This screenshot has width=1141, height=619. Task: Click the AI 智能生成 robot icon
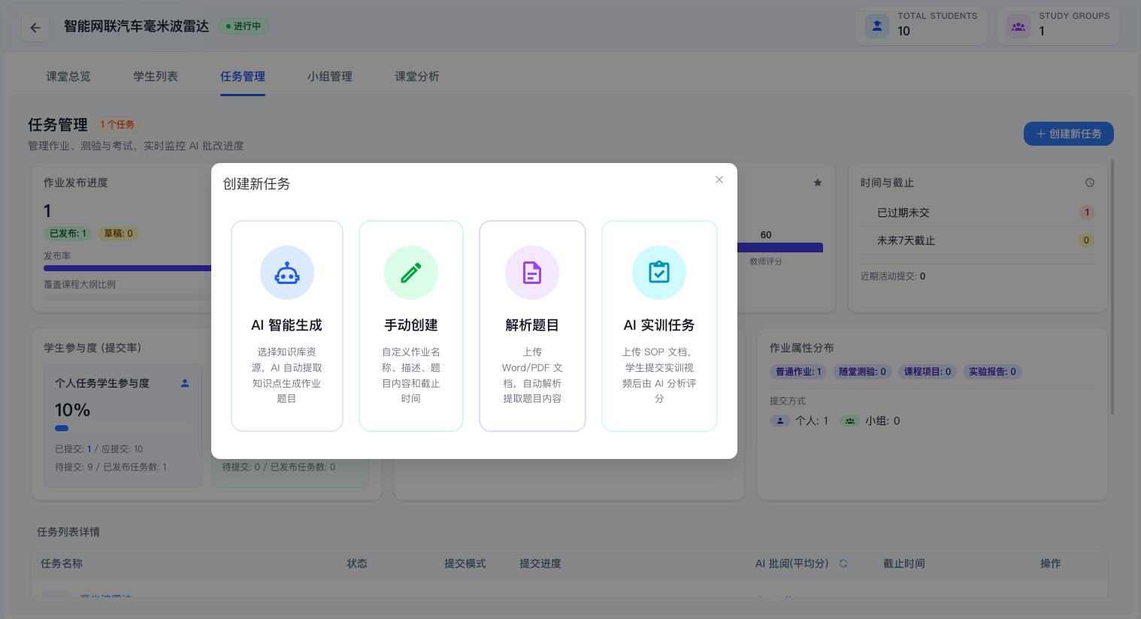pyautogui.click(x=287, y=273)
